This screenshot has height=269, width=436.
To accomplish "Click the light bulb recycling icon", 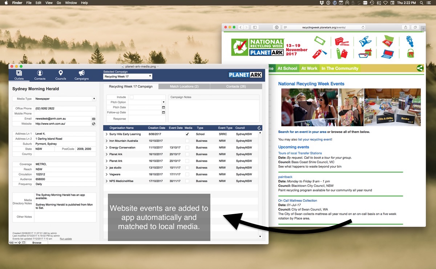I will 410,41.
